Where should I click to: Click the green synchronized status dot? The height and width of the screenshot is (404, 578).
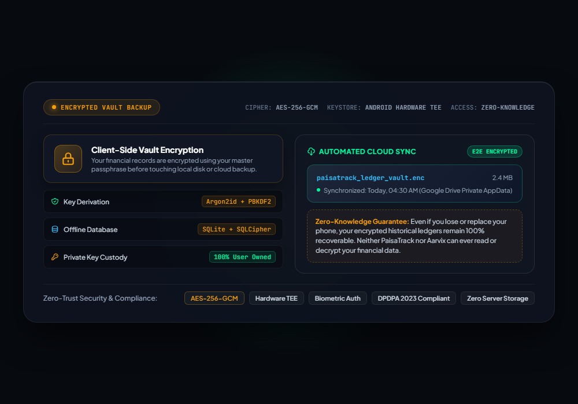point(318,190)
